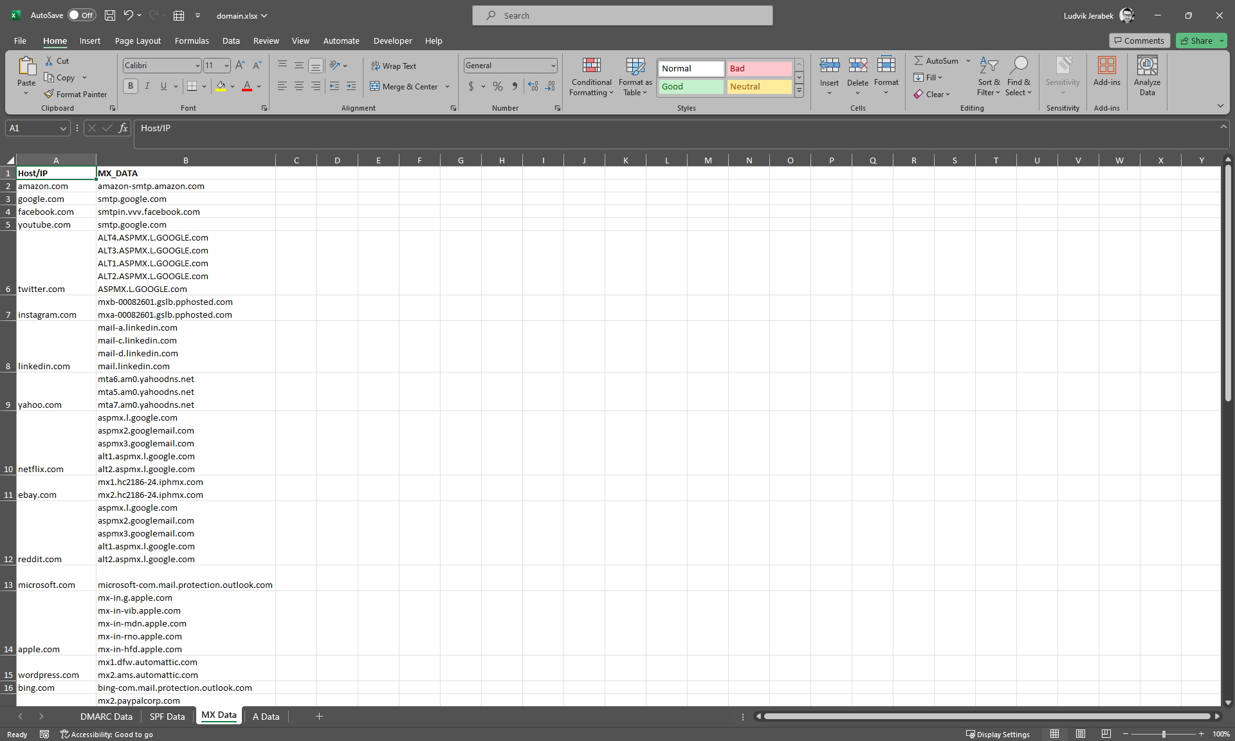Toggle Italic formatting
Viewport: 1235px width, 741px height.
point(147,86)
